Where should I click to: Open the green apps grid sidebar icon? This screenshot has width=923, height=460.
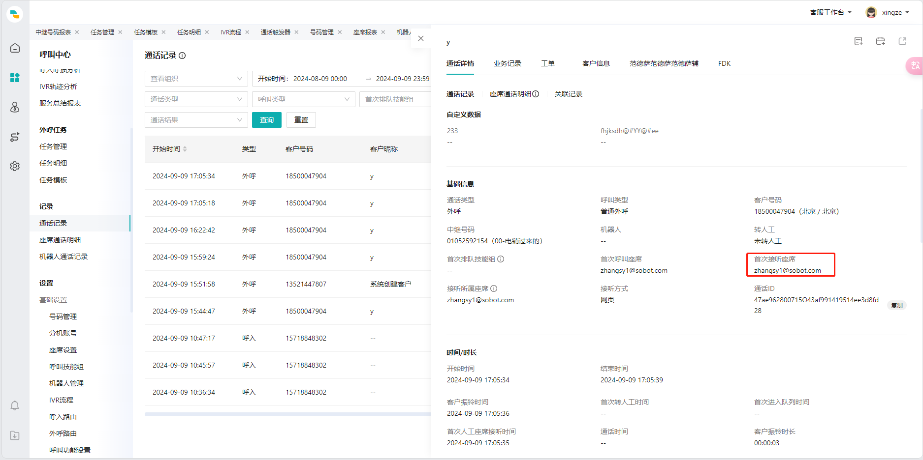tap(15, 78)
